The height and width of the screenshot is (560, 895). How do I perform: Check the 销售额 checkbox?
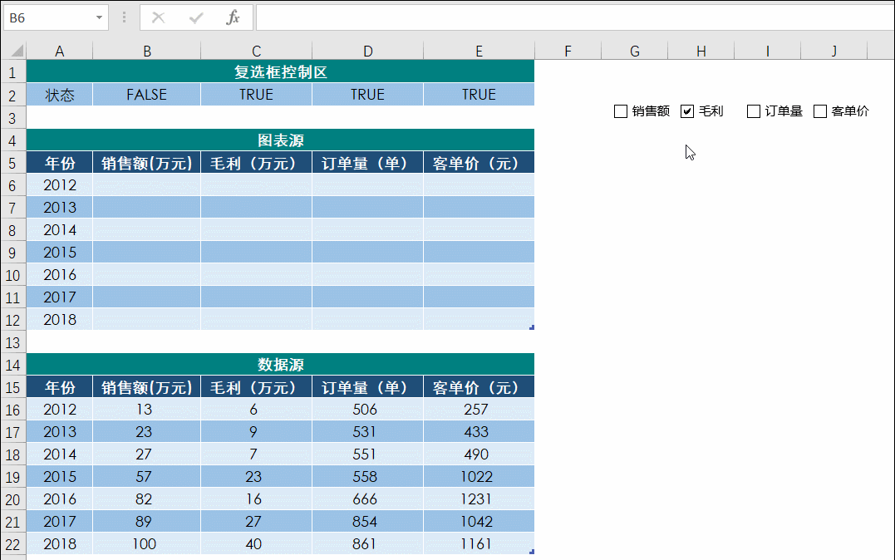(621, 111)
